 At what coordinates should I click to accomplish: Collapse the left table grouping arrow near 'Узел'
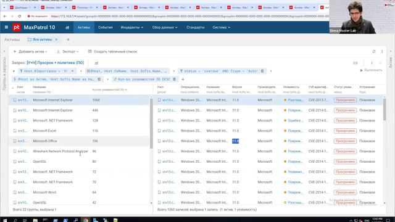(12, 88)
